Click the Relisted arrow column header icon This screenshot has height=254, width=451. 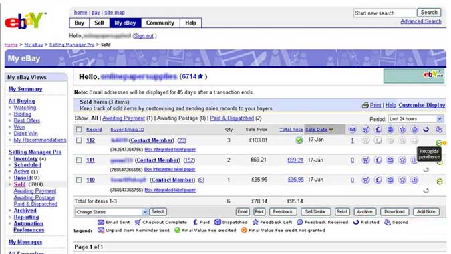(x=426, y=130)
